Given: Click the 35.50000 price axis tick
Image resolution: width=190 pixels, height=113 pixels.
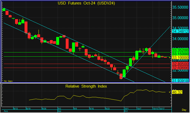Looking at the screenshot, I should (180, 7).
